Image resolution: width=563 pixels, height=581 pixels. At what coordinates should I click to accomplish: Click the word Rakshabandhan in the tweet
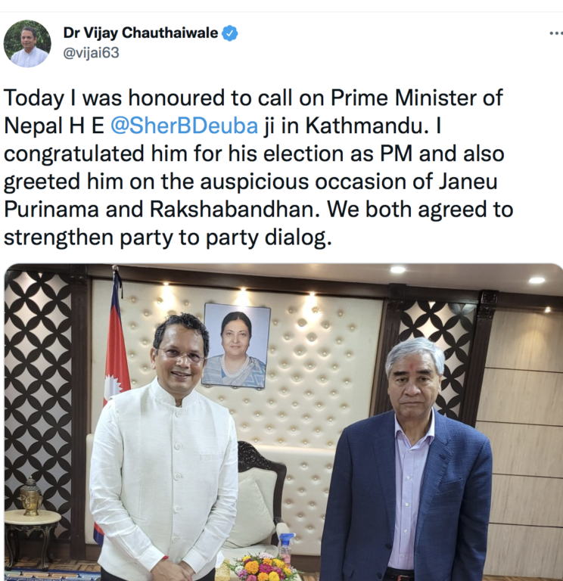pos(235,210)
